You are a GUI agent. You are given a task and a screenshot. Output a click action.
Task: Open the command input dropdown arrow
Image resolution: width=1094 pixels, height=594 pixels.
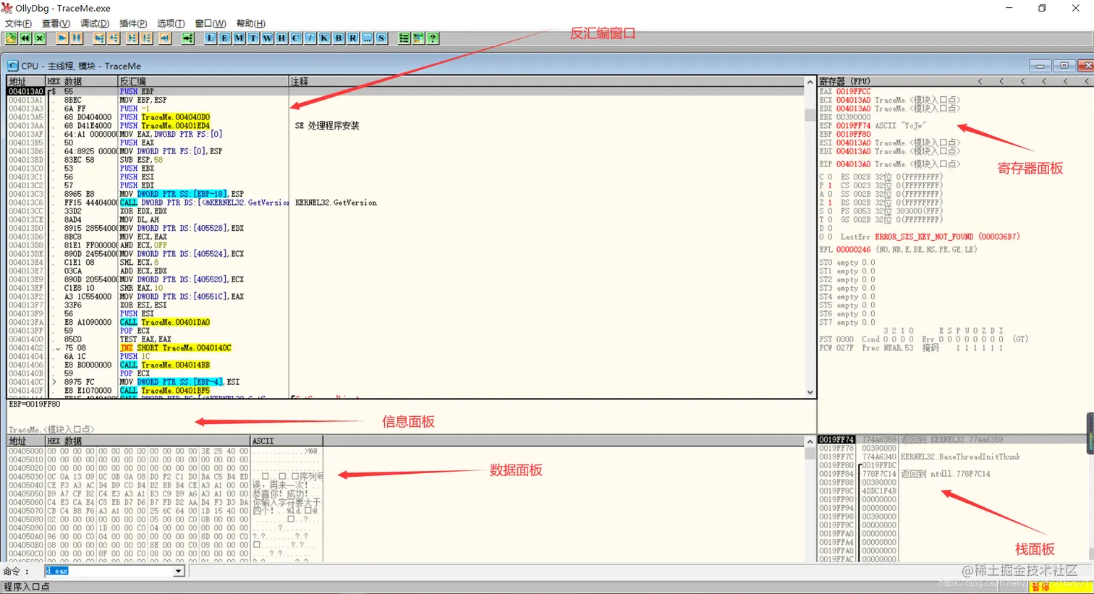coord(179,572)
